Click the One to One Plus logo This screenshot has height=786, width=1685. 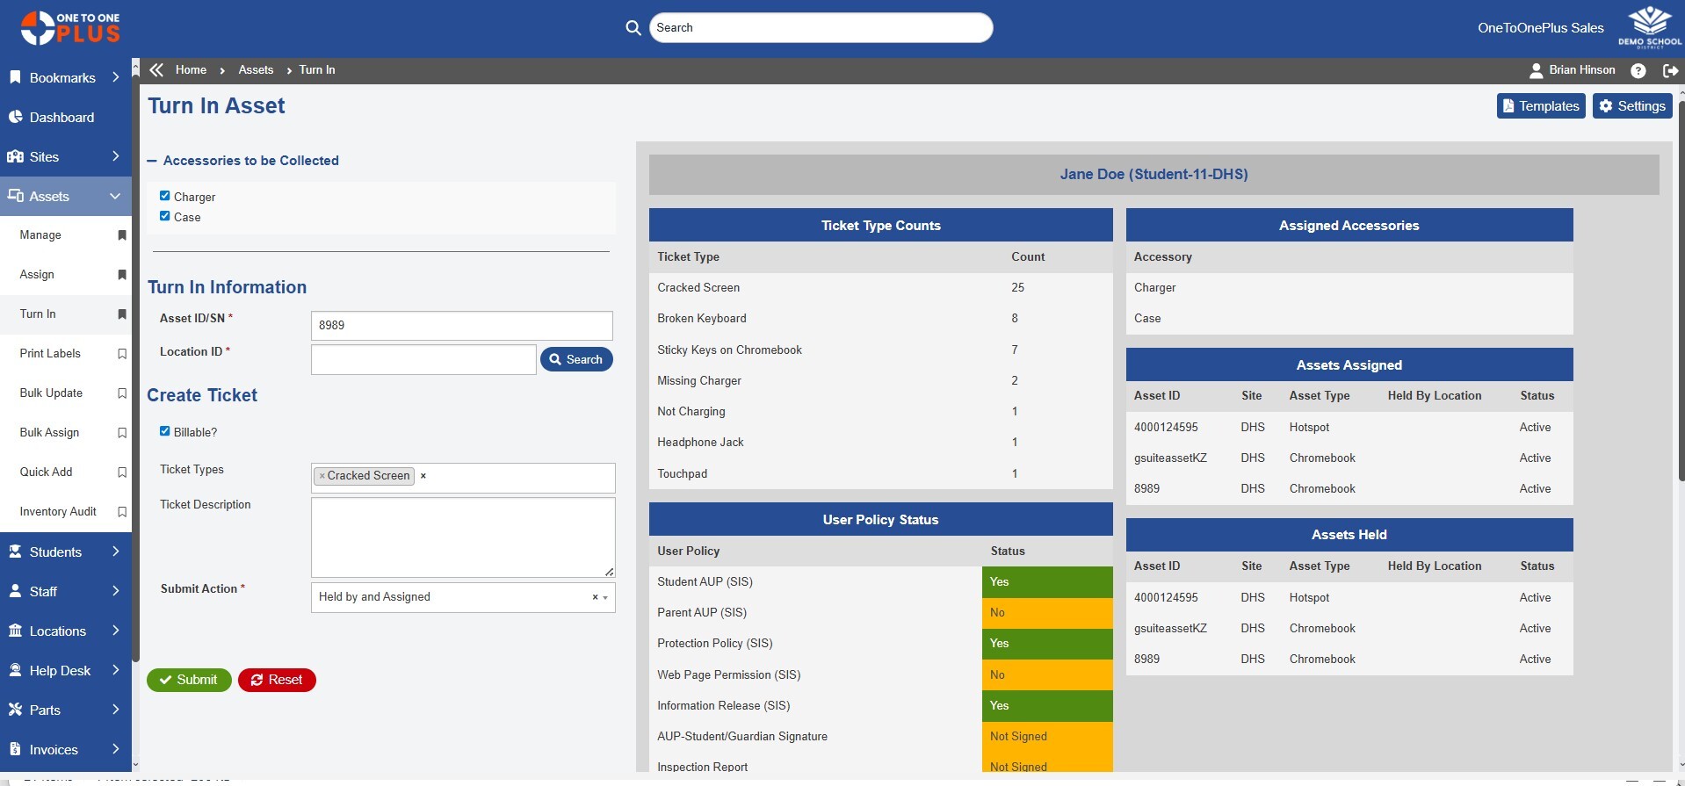click(x=70, y=28)
